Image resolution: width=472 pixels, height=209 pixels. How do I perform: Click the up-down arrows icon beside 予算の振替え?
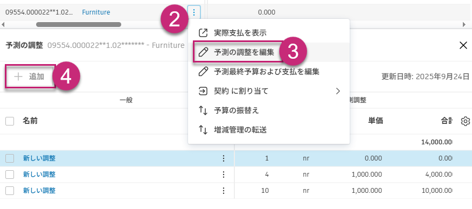point(204,110)
